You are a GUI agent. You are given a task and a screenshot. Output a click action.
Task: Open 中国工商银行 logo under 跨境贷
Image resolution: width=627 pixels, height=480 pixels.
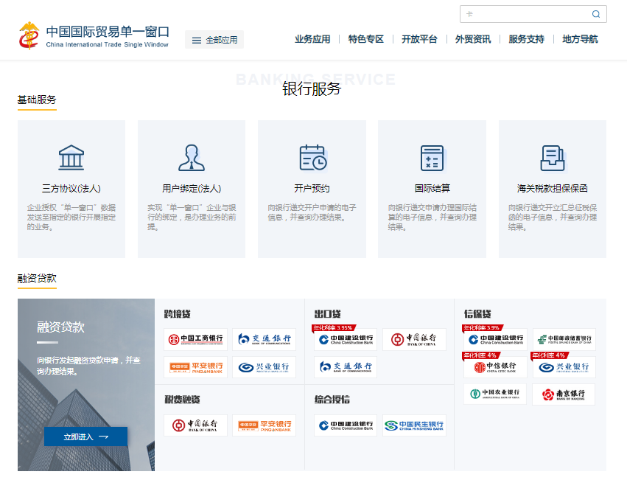click(195, 339)
